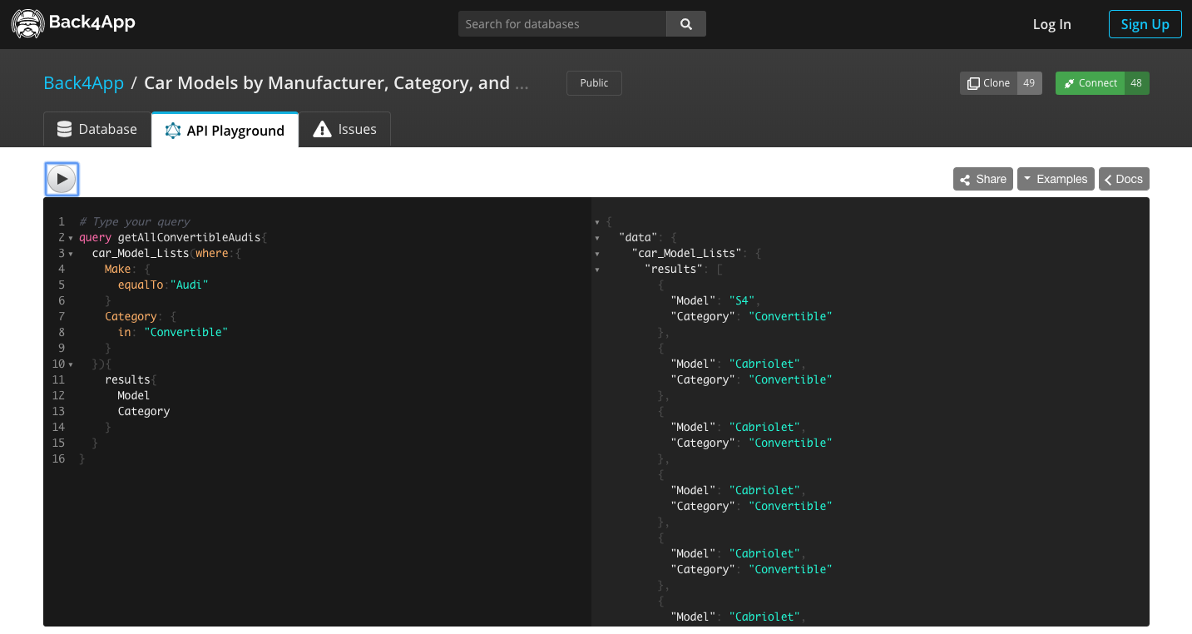Screen dimensions: 1192x634
Task: Click the search magnifier button
Action: pos(686,24)
